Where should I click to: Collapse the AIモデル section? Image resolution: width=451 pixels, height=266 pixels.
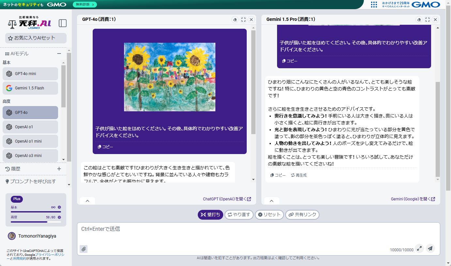pos(59,53)
